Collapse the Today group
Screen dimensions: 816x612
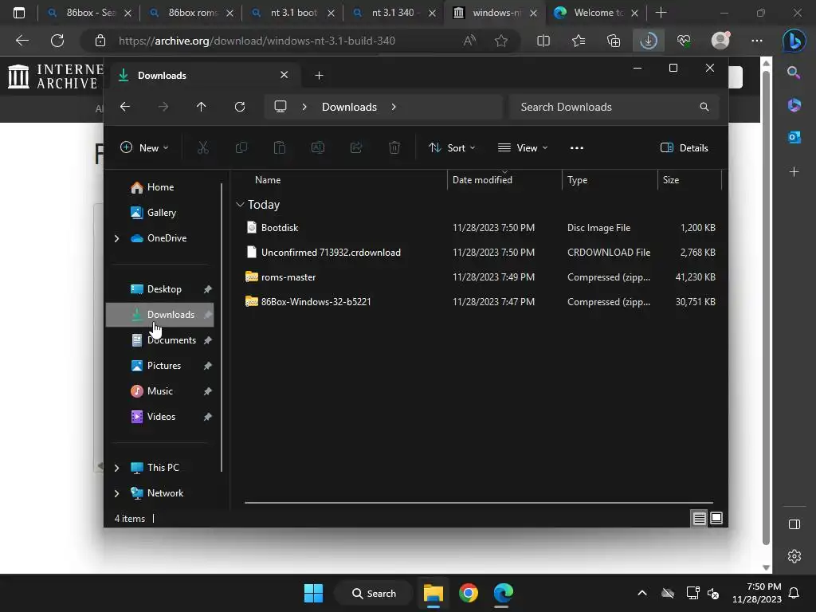(240, 205)
